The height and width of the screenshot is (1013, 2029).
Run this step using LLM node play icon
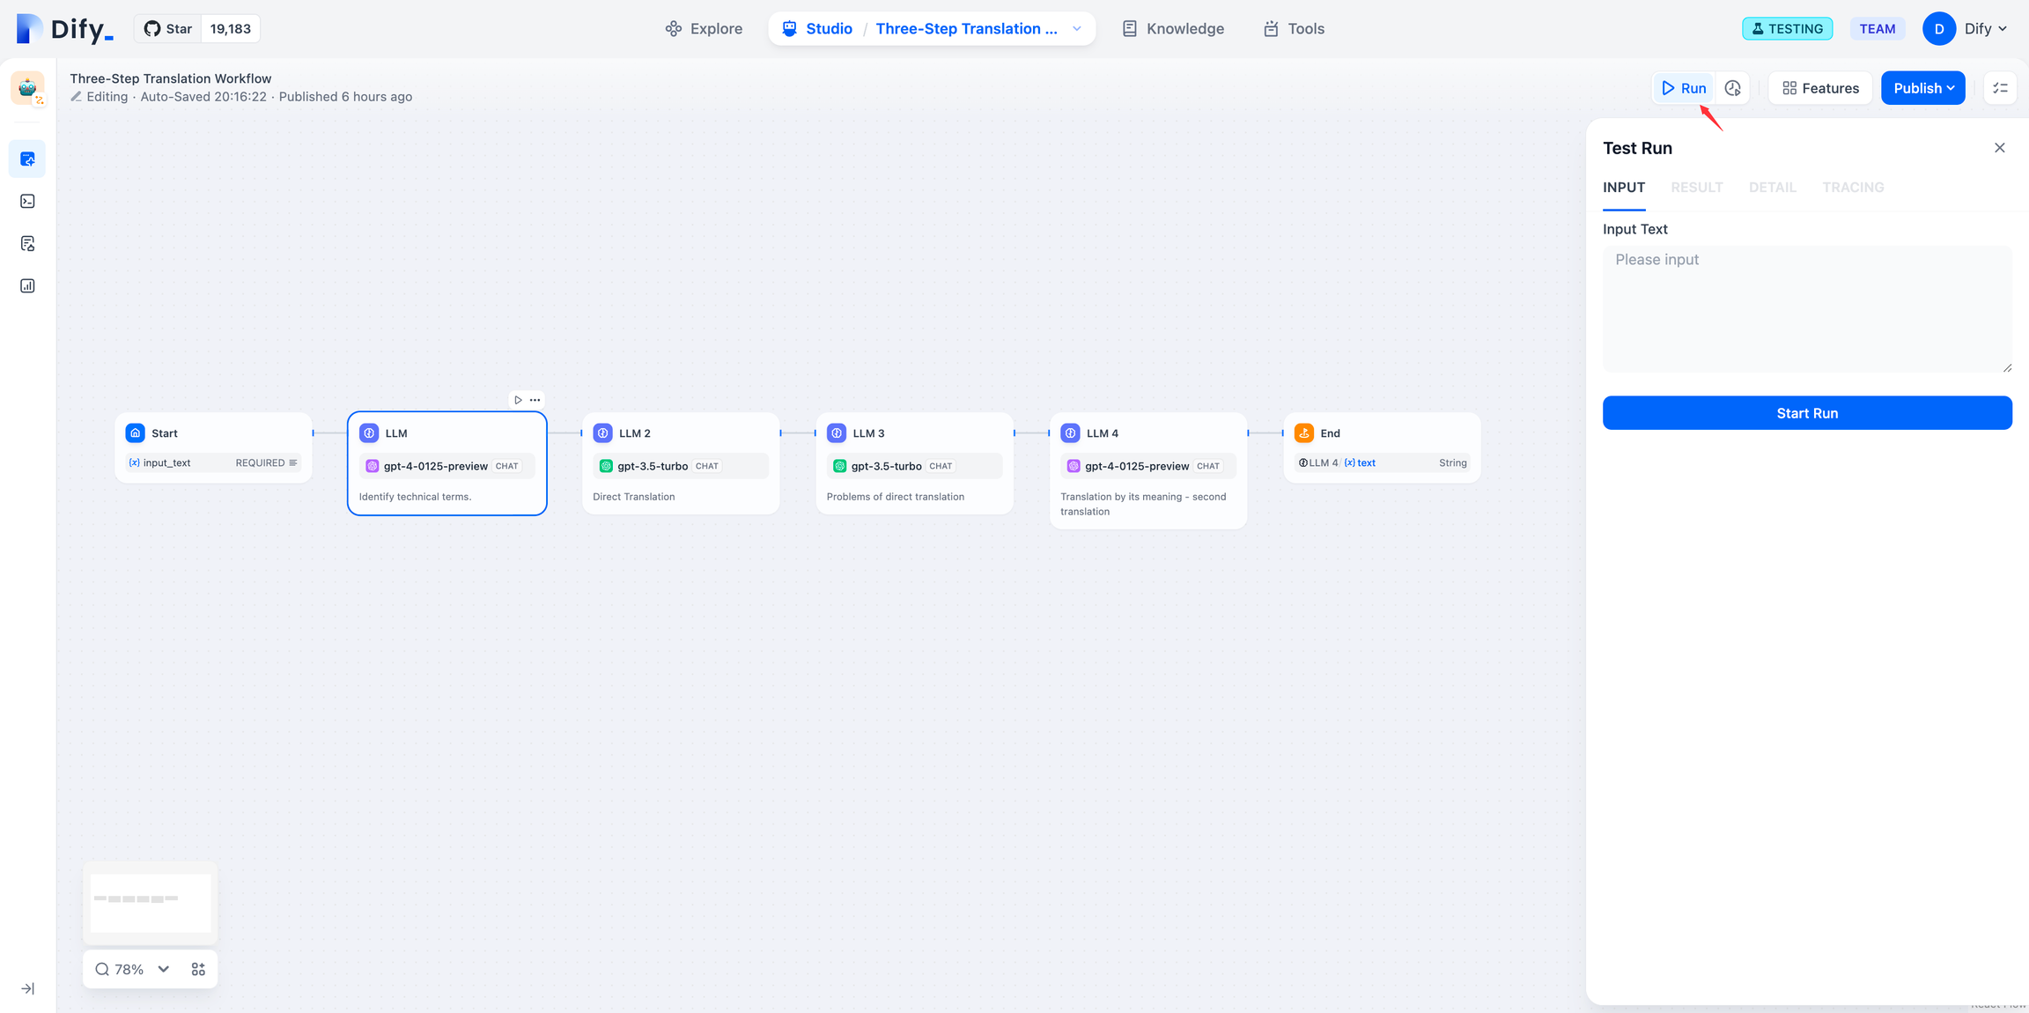pos(518,400)
